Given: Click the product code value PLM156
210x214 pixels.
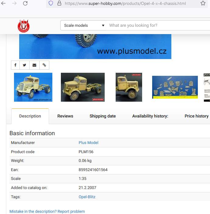Looking at the screenshot, I should click(86, 152).
